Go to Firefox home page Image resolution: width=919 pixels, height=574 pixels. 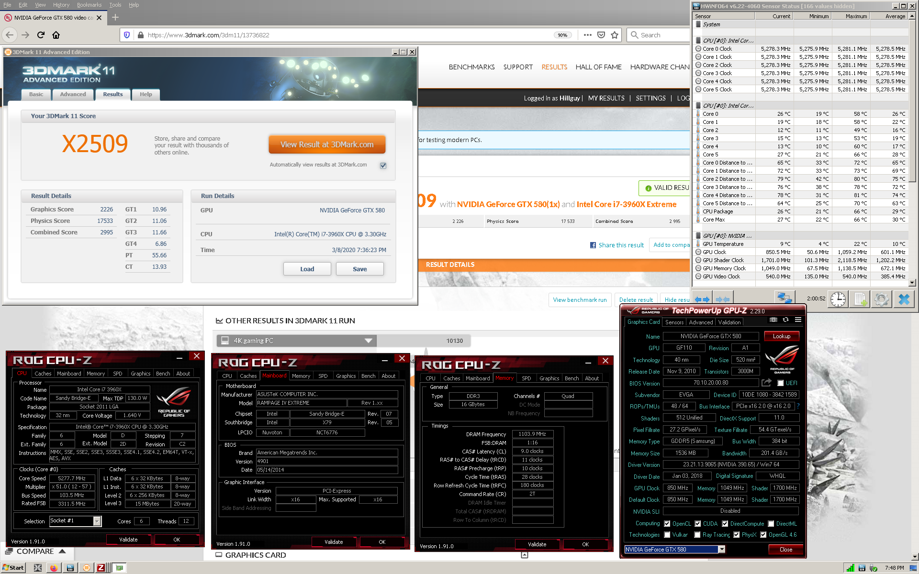(x=56, y=35)
